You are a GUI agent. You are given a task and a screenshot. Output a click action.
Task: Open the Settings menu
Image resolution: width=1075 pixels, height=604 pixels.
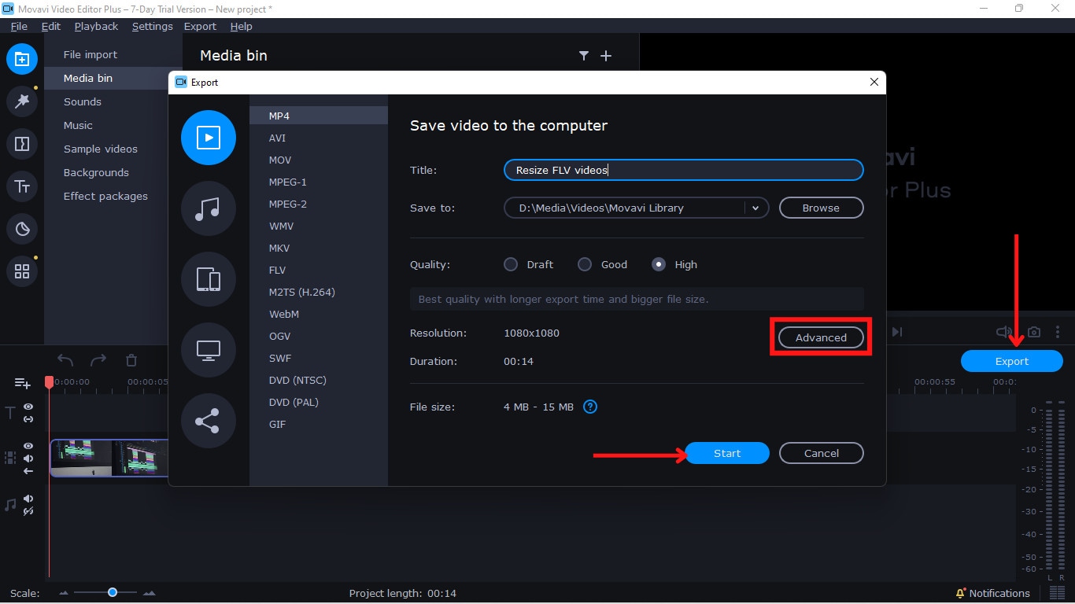152,26
